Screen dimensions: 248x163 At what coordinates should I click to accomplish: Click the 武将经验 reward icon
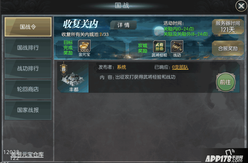[x=159, y=46]
